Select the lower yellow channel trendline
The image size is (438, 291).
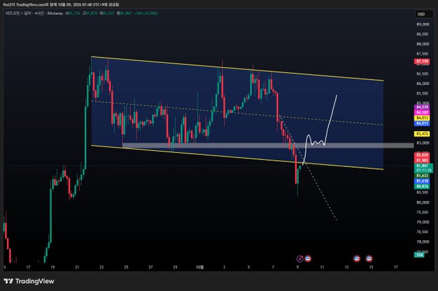coord(238,157)
